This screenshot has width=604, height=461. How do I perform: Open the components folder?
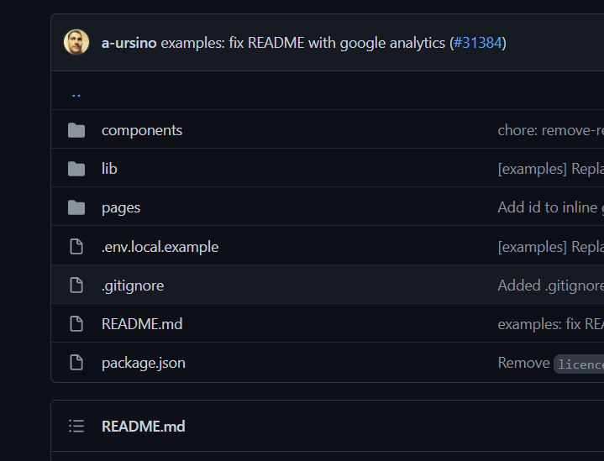point(142,130)
